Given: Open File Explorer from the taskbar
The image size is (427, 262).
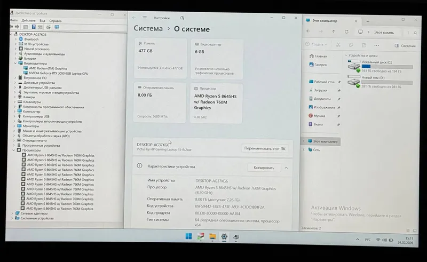Looking at the screenshot, I should 212,236.
